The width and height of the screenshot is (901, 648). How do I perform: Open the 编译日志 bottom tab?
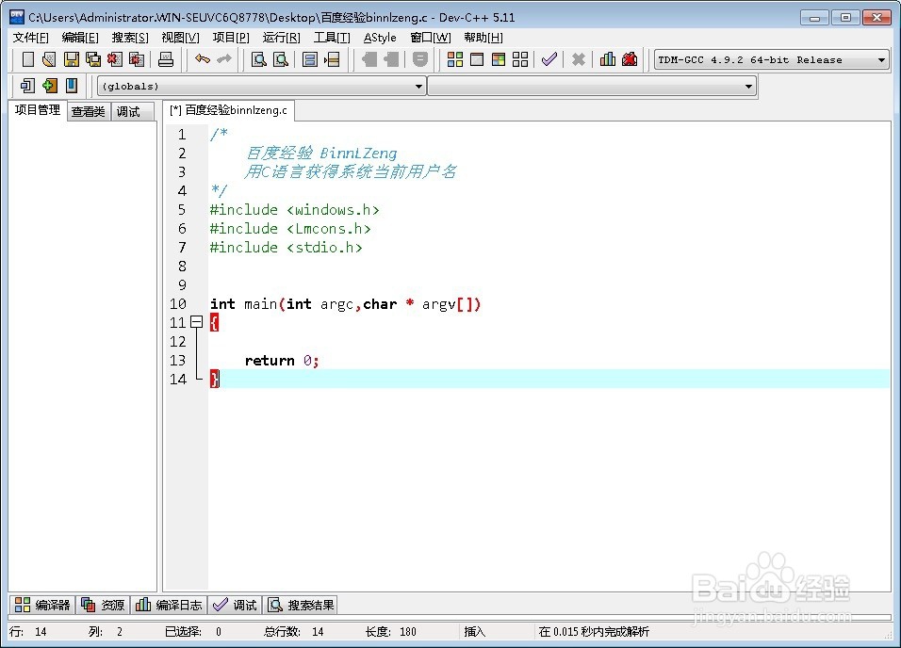pyautogui.click(x=169, y=605)
